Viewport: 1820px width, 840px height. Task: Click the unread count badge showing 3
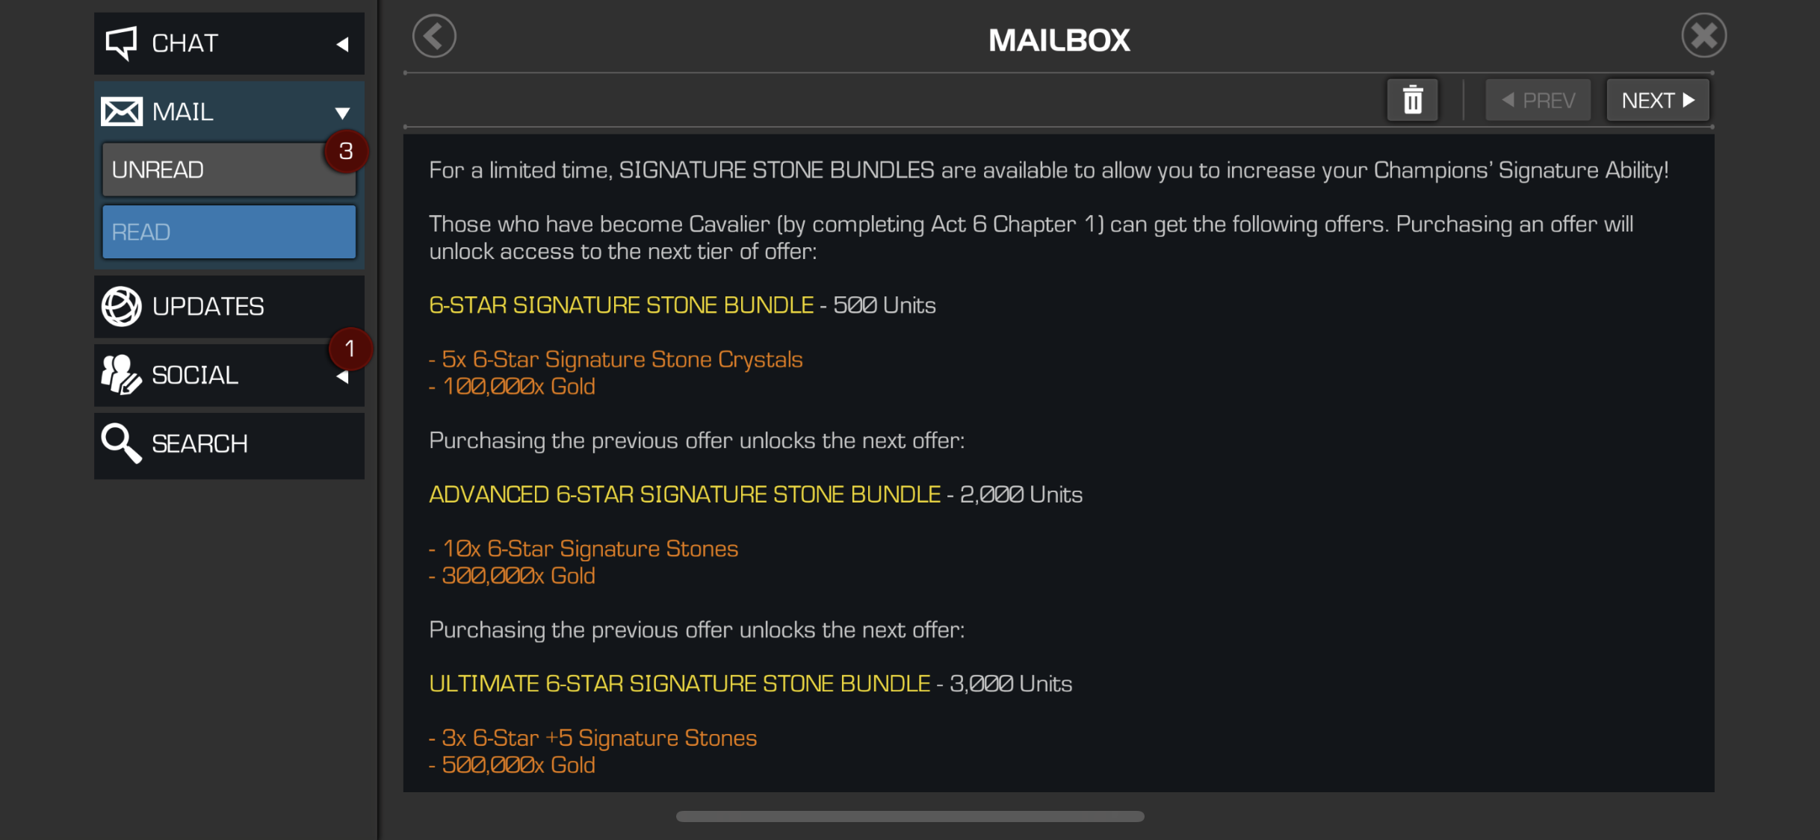[346, 152]
